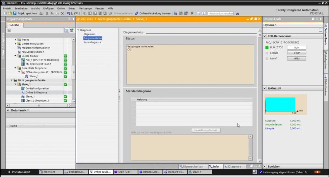Select Allgemein in the Diagnose tree
329x177 pixels.
(89, 34)
